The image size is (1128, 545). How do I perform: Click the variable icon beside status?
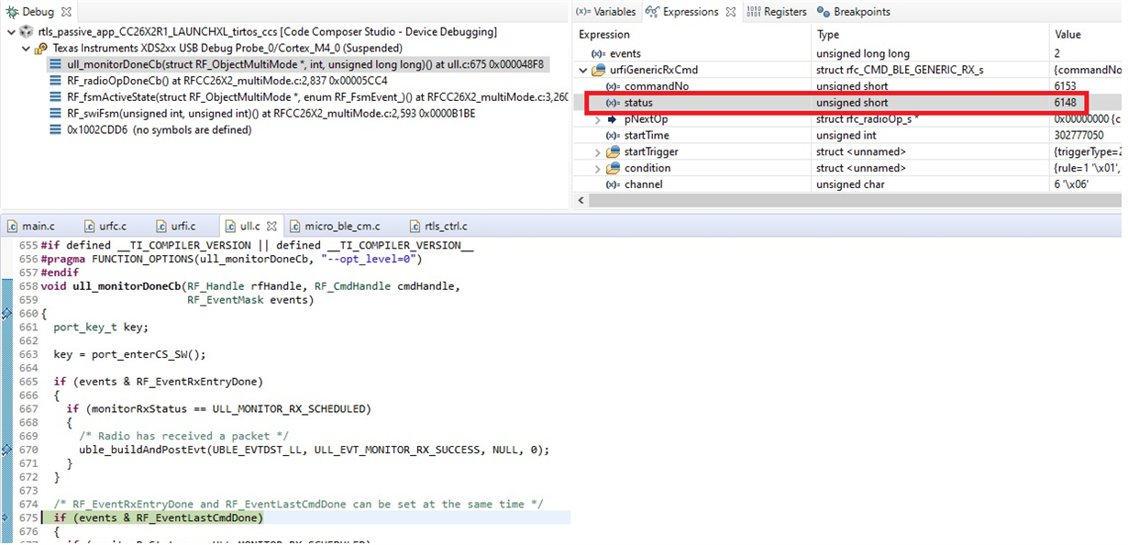pos(613,103)
